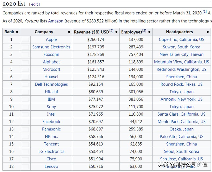
Task: Go to the Foxconn article
Action: point(51,55)
